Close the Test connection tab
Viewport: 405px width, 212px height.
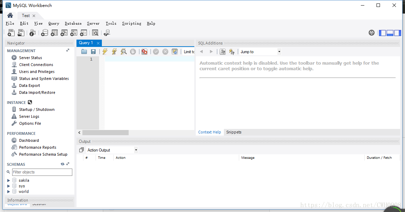coord(34,16)
